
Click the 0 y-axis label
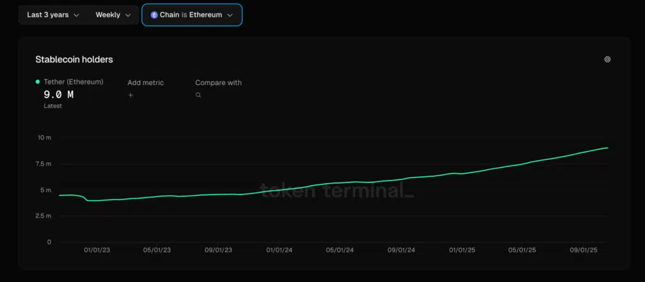(49, 242)
